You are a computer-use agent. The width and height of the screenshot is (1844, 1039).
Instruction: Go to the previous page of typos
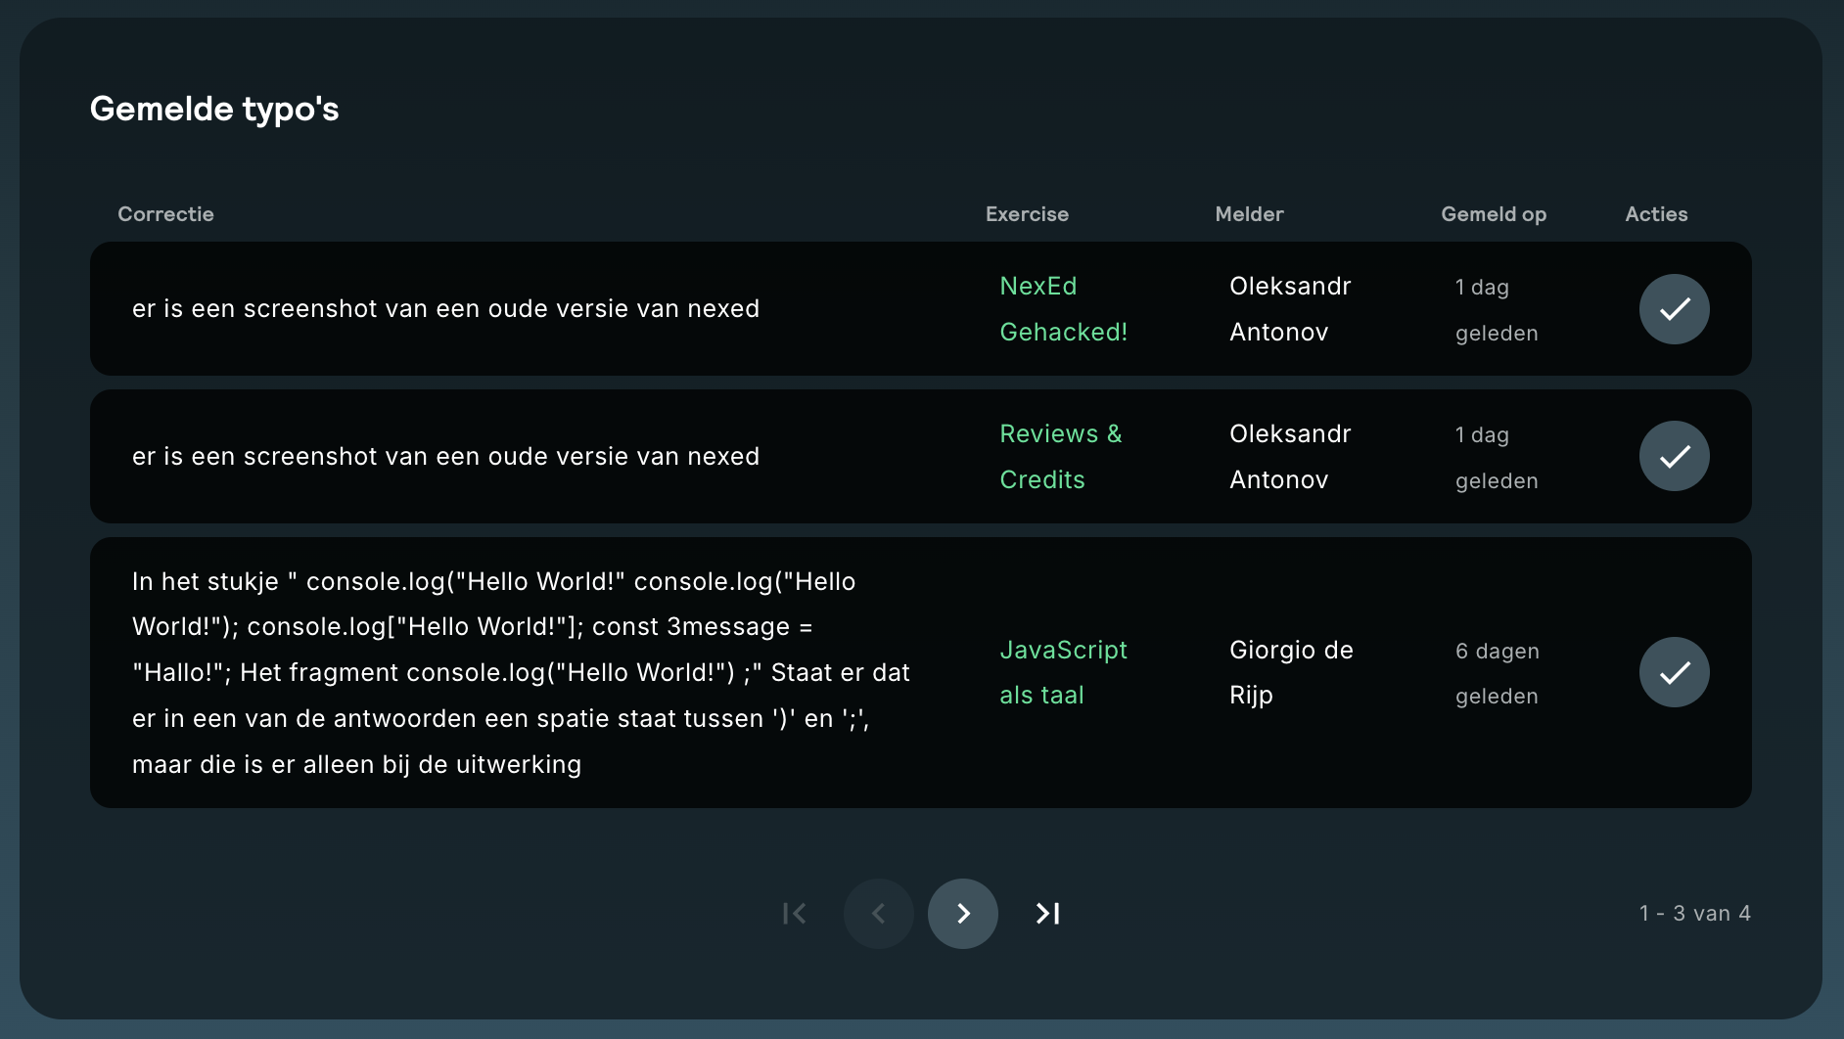(878, 914)
